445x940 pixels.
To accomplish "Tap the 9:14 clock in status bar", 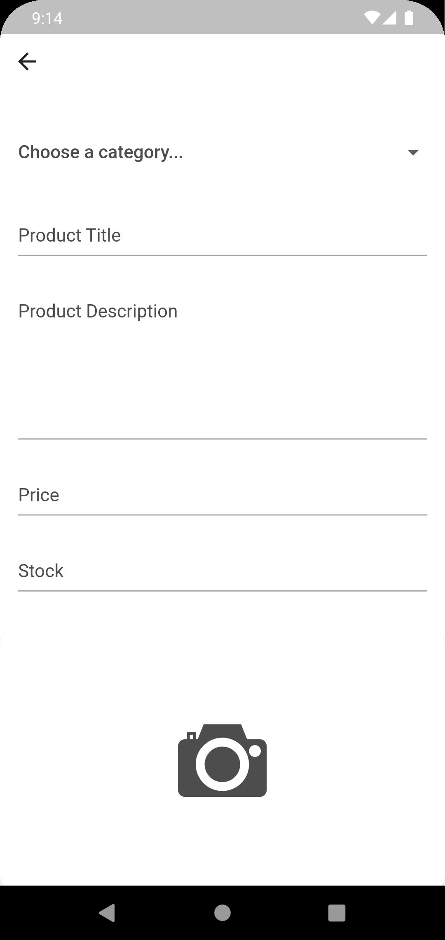I will [x=47, y=18].
